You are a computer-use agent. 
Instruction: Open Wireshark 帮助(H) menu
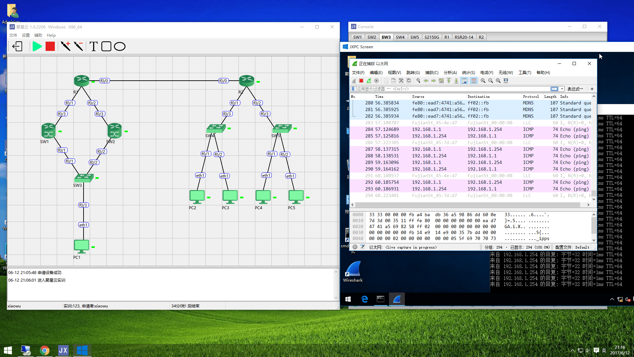click(543, 73)
